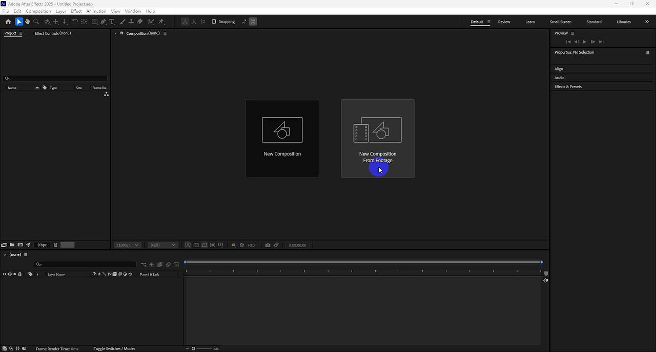This screenshot has width=656, height=352.
Task: Expand the overflow workspaces chevron
Action: pyautogui.click(x=647, y=21)
